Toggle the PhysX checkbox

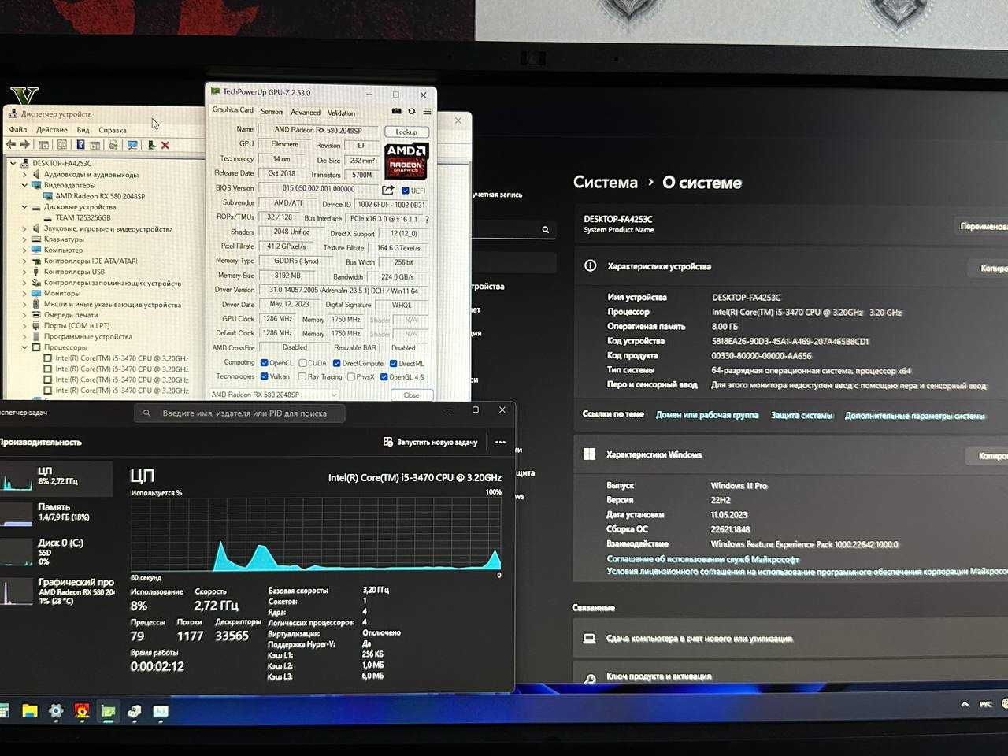click(350, 376)
